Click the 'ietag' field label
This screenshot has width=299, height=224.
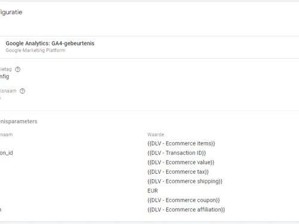[6, 69]
